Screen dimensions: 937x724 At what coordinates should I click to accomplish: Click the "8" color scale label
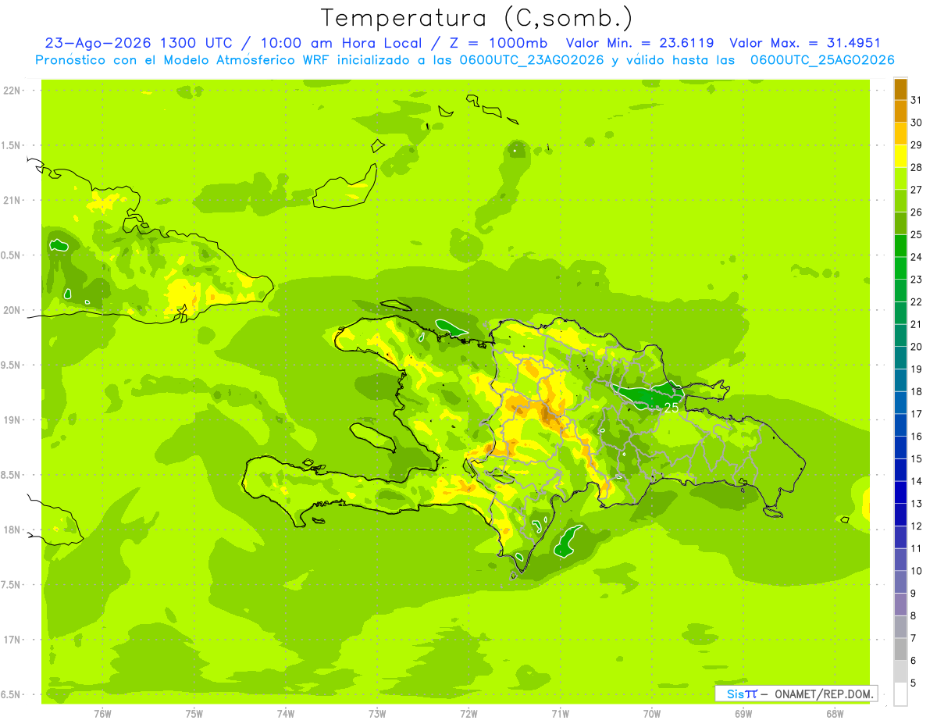(x=914, y=615)
